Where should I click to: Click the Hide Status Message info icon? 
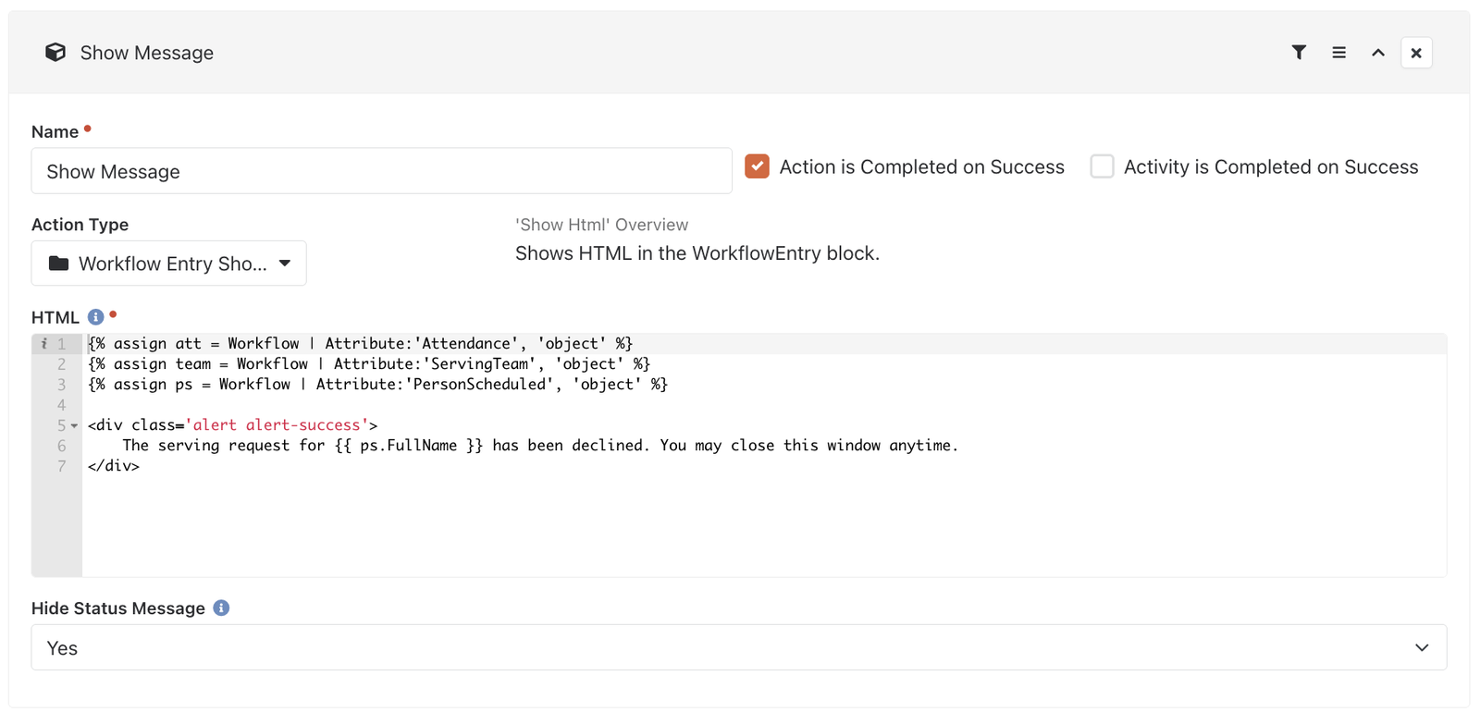pos(221,608)
